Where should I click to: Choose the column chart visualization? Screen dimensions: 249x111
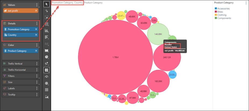click(47, 31)
